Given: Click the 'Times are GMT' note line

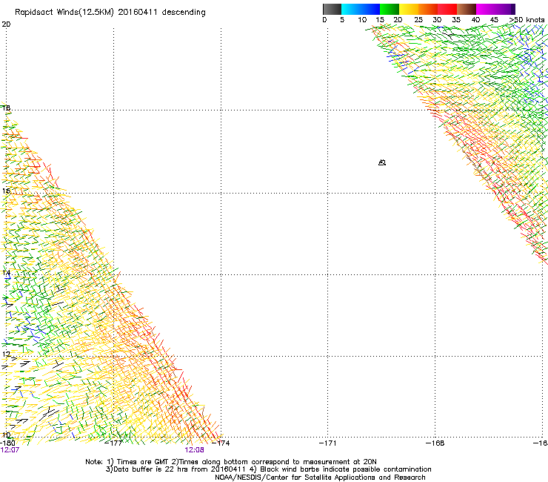Looking at the screenshot, I should [231, 462].
